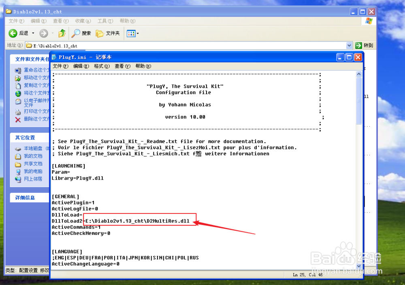
Task: Click the Copy this file task icon
Action: point(18,86)
